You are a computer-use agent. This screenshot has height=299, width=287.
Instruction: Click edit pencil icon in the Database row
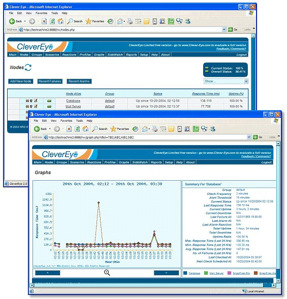tap(36, 101)
